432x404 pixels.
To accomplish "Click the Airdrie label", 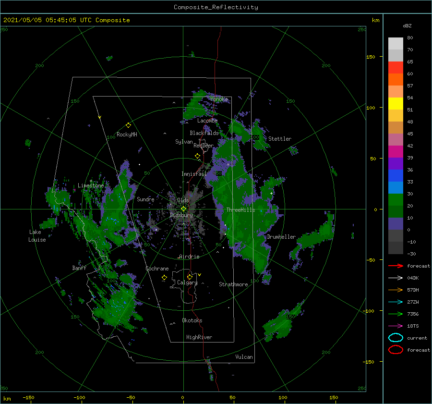I will pyautogui.click(x=189, y=257).
